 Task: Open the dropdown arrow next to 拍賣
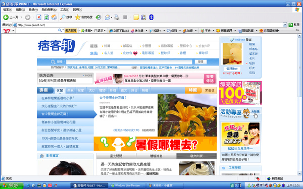pyautogui.click(x=196, y=31)
